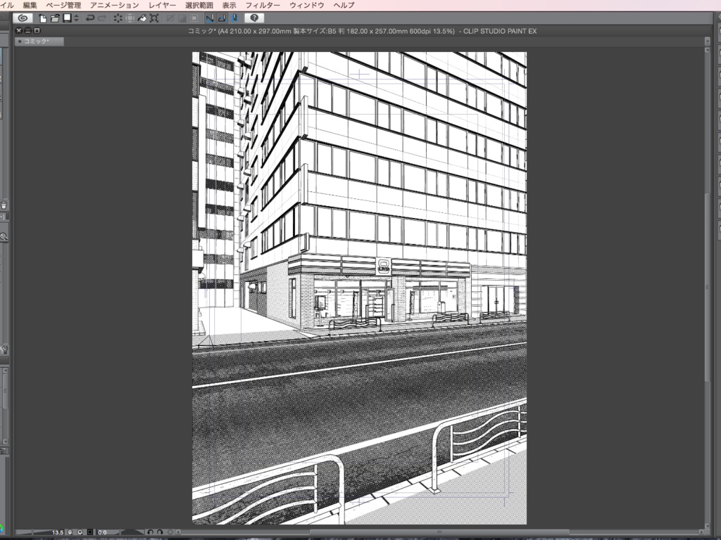Screen dimensions: 721x540
Task: Open the フィルター menu
Action: tap(263, 5)
